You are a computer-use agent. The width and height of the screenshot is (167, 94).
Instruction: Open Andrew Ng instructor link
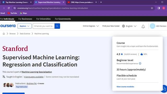32,83
